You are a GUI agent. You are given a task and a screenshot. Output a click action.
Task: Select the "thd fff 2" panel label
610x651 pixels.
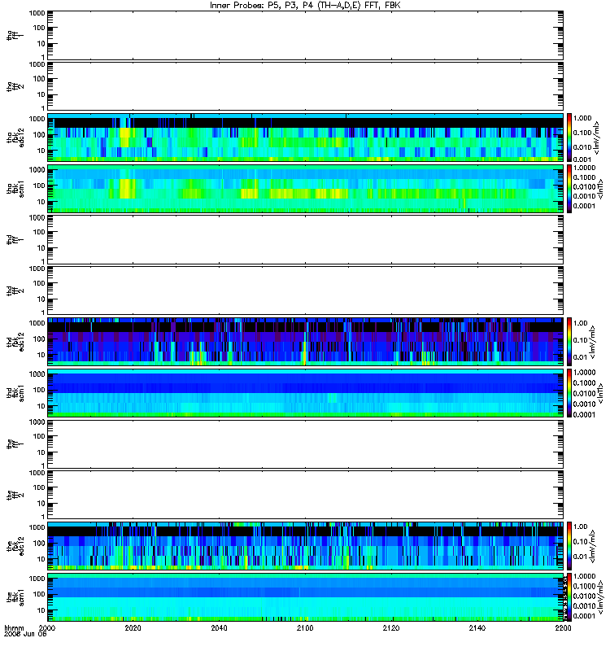[15, 291]
